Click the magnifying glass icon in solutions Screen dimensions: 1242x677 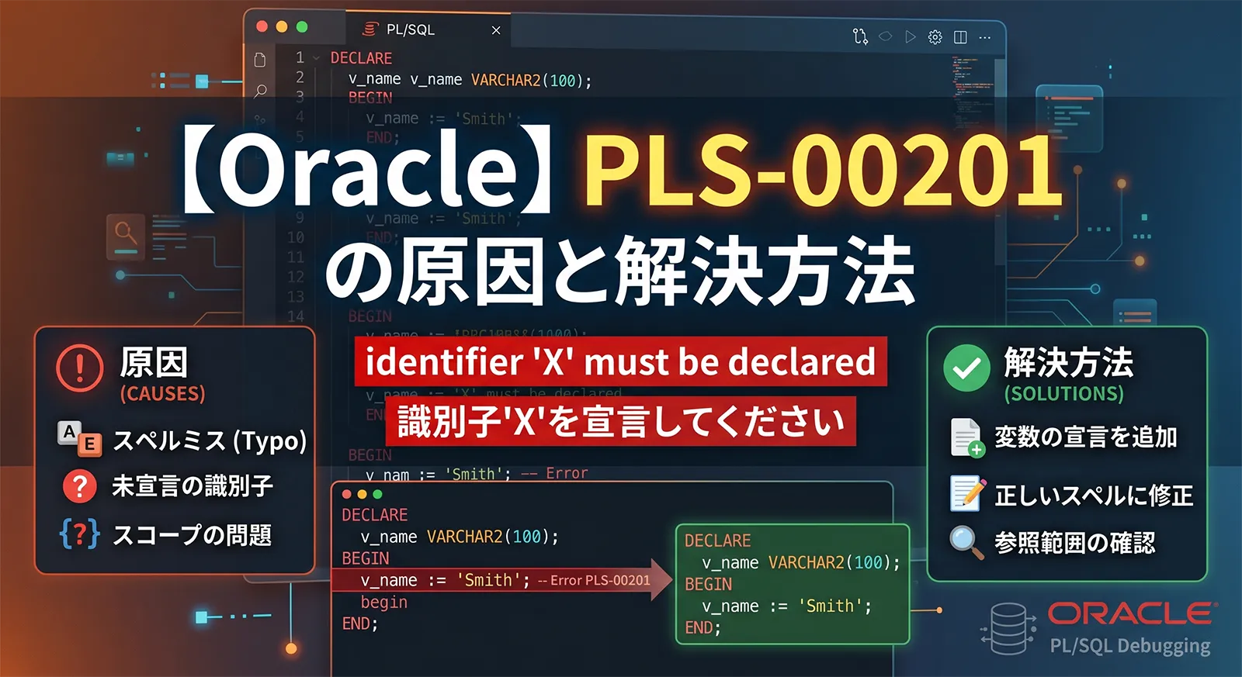point(967,543)
